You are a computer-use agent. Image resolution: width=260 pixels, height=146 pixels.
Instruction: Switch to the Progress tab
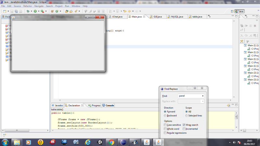(x=94, y=105)
